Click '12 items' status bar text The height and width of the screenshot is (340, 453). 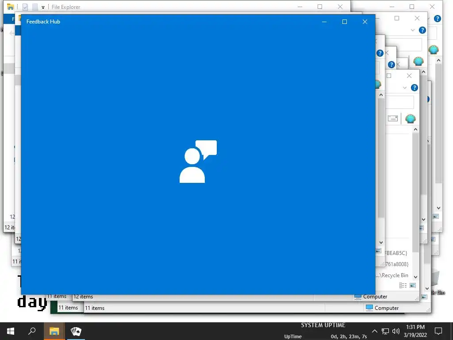tap(83, 297)
